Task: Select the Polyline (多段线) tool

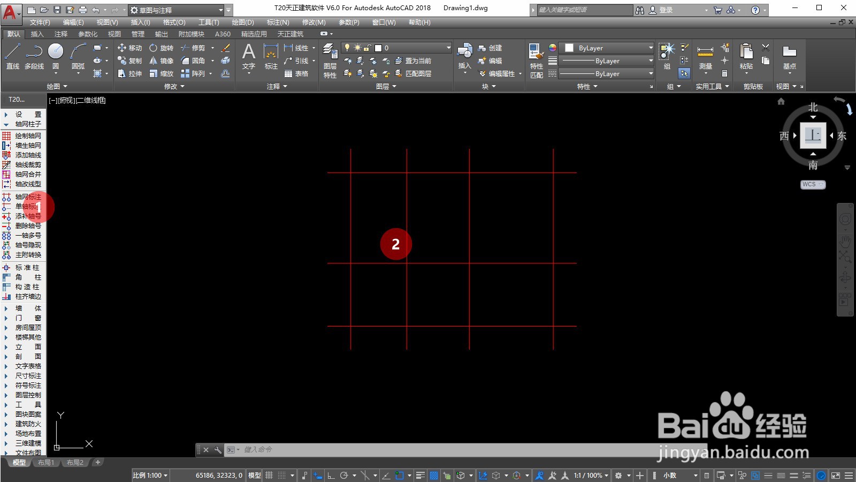Action: point(34,56)
